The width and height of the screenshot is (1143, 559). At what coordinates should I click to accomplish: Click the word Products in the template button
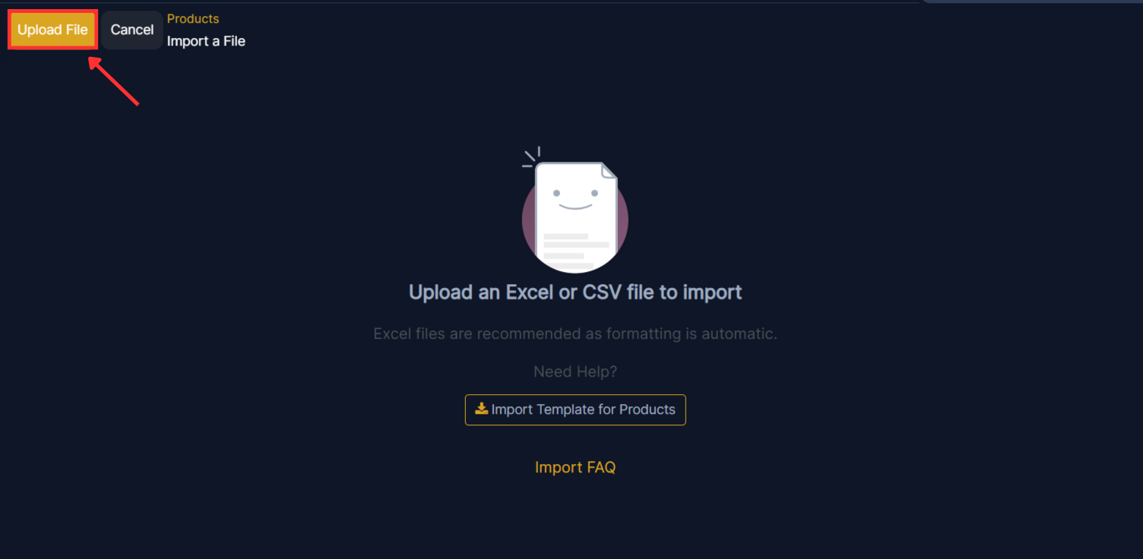coord(647,409)
